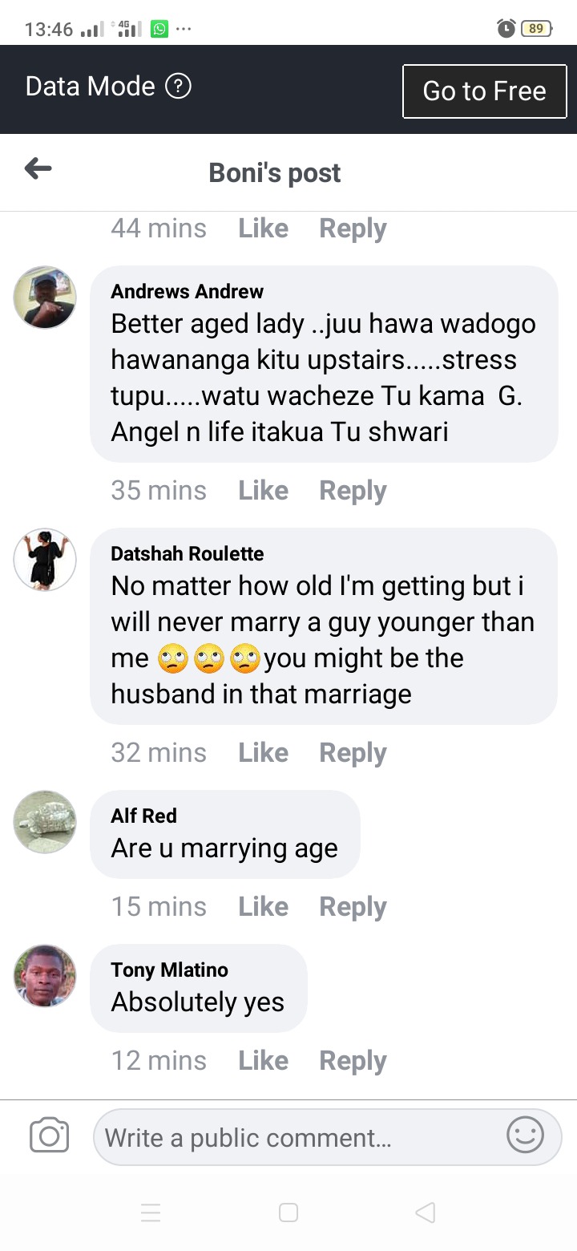Open Andrews Andrew's profile picture
Screen dimensions: 577x1251
[x=45, y=298]
